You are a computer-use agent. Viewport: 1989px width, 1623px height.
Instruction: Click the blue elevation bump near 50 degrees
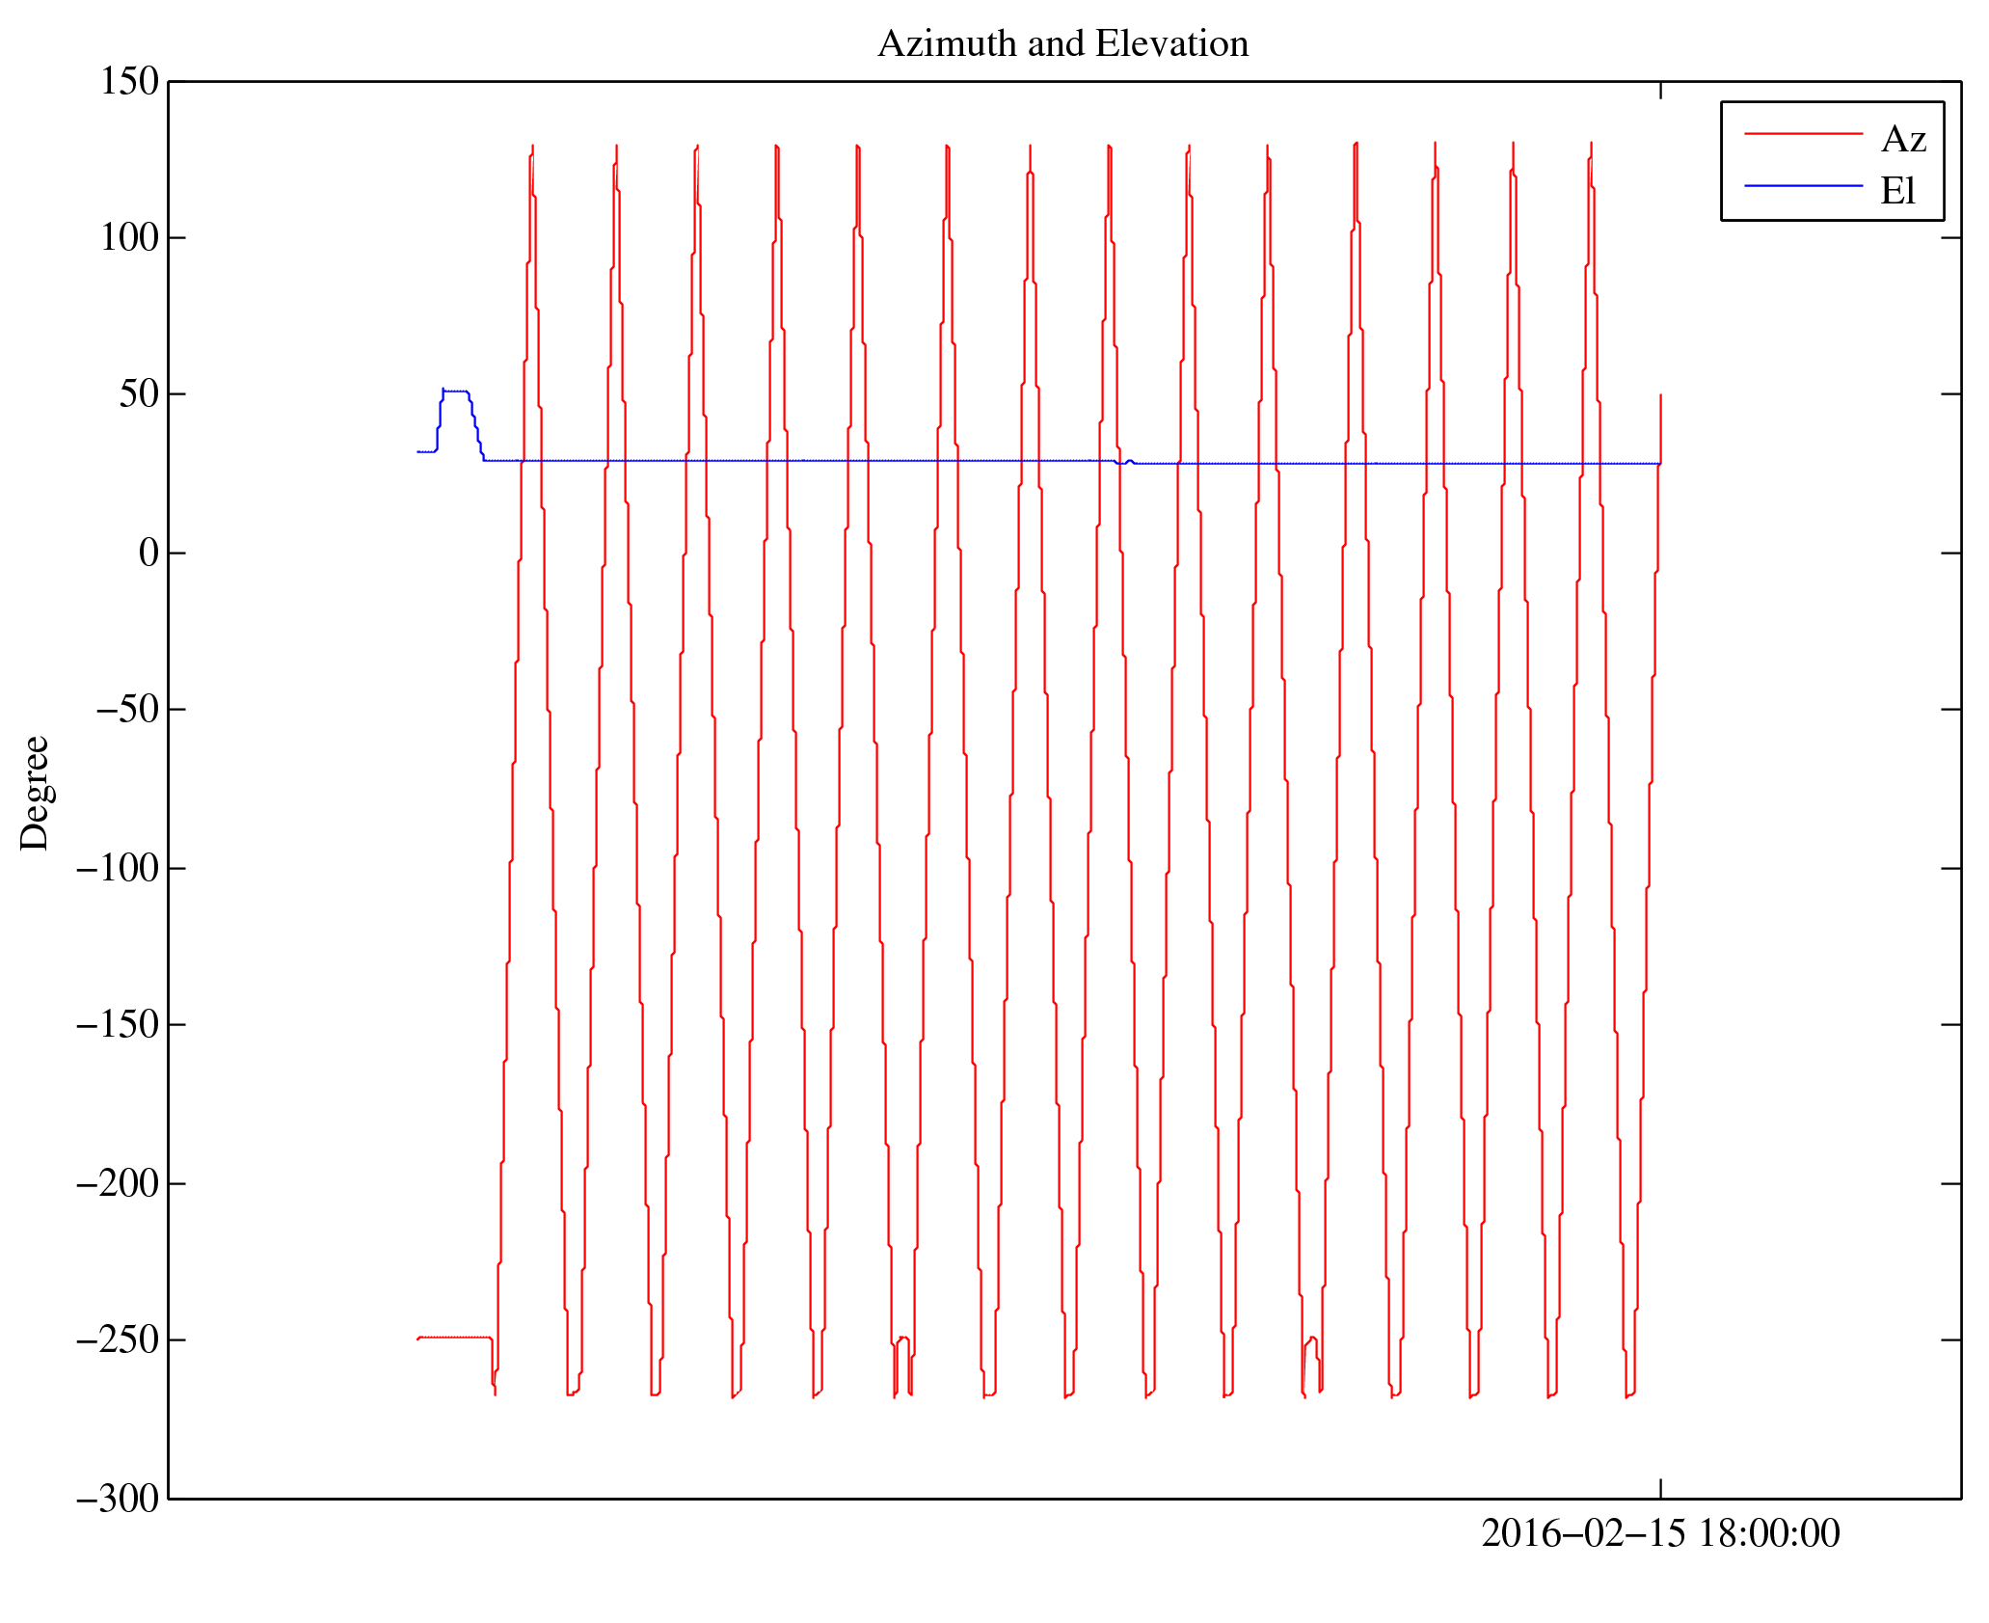455,392
